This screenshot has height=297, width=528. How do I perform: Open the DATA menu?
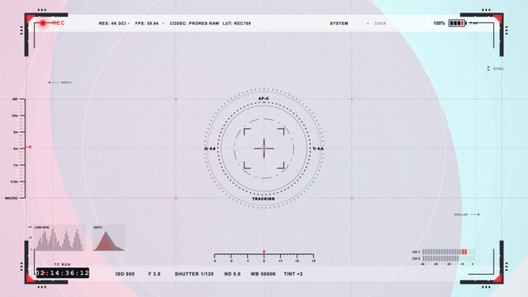(380, 23)
